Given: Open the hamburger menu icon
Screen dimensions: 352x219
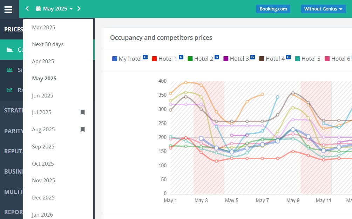Looking at the screenshot, I should (8, 10).
